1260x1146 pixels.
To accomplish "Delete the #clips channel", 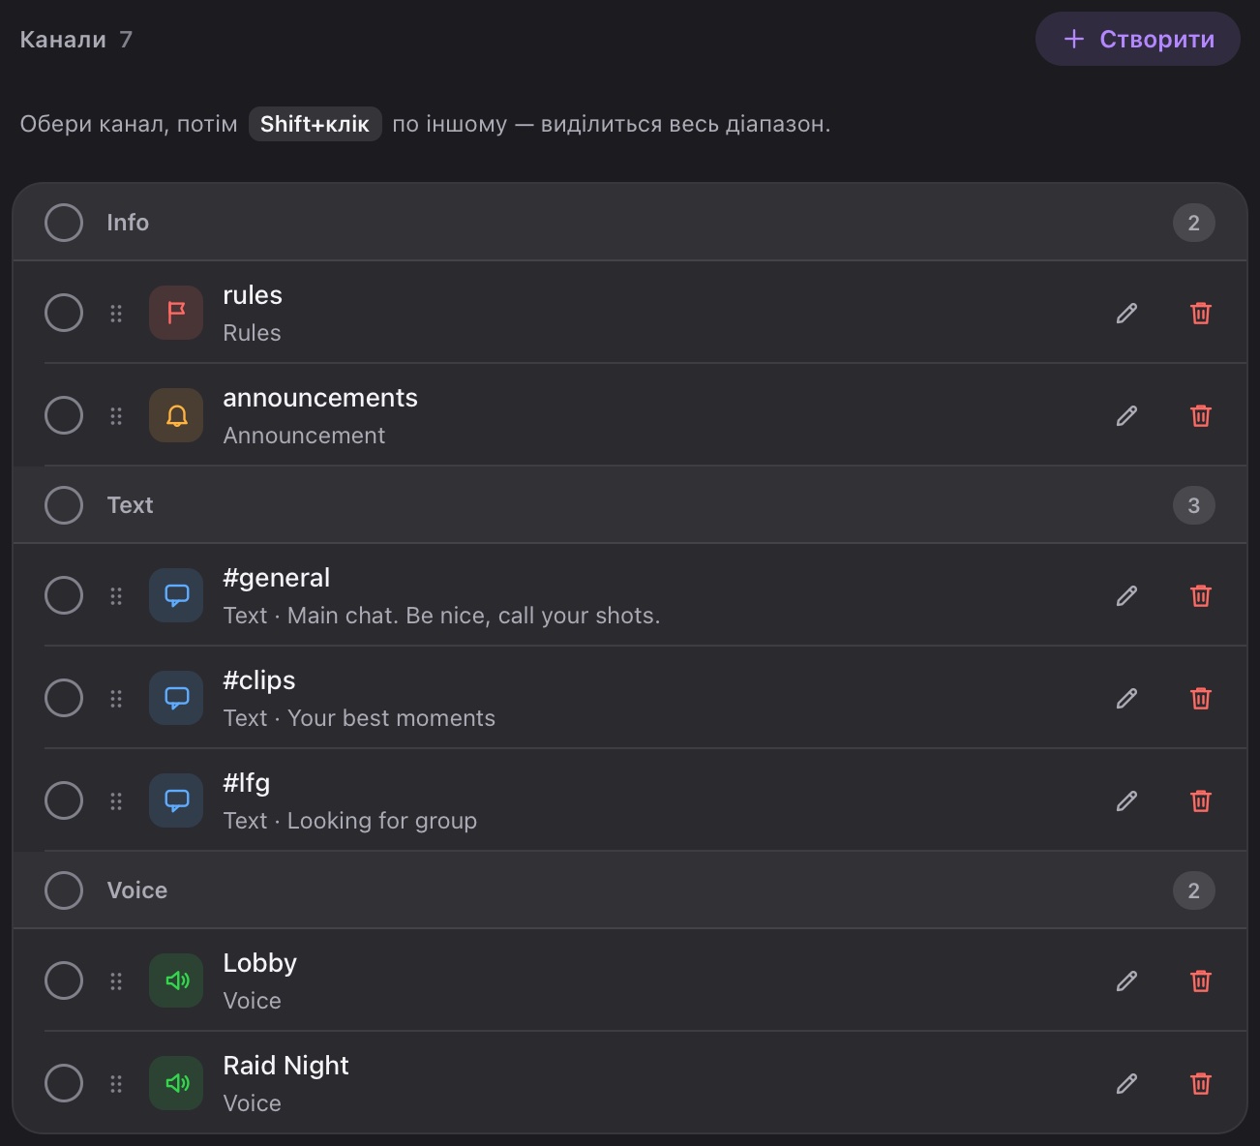I will [x=1200, y=698].
